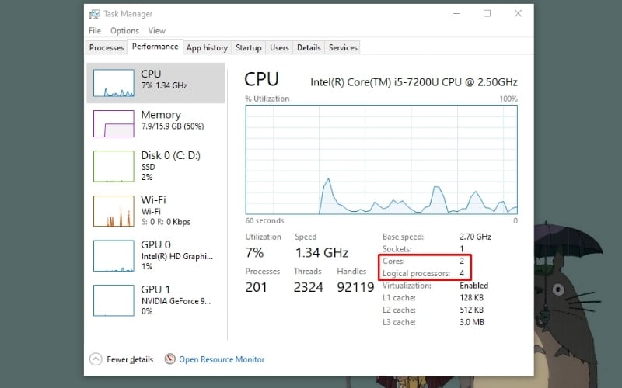
Task: Click the 201 processes count
Action: pos(257,287)
